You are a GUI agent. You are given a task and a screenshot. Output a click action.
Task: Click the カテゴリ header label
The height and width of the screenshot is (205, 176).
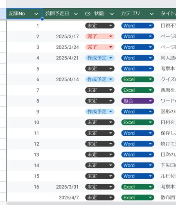point(130,14)
